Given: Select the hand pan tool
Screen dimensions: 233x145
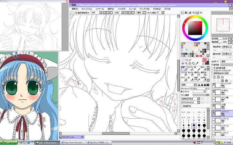Looking at the screenshot, I should pyautogui.click(x=193, y=64).
